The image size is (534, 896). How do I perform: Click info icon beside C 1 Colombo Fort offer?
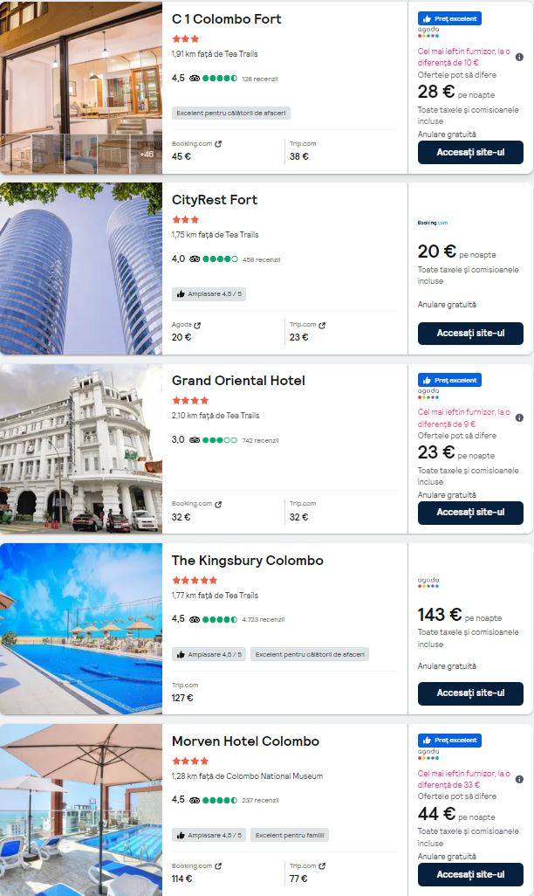pos(519,57)
